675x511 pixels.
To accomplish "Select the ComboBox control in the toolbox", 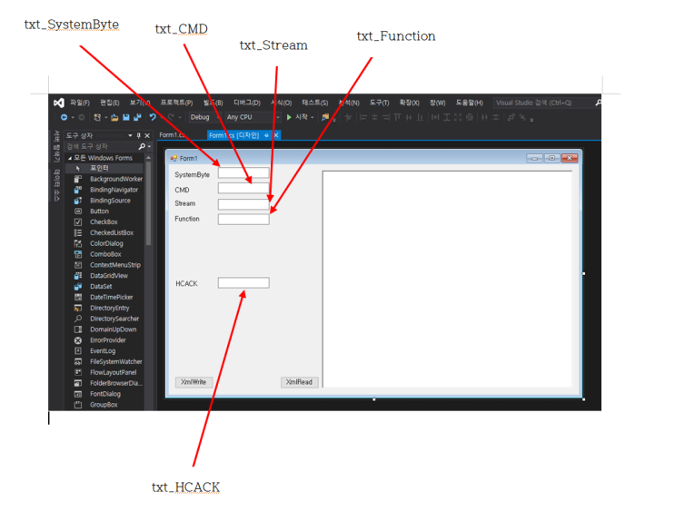I will [x=104, y=254].
